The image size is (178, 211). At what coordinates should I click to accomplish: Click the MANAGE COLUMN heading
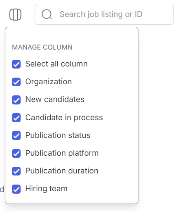(x=42, y=47)
